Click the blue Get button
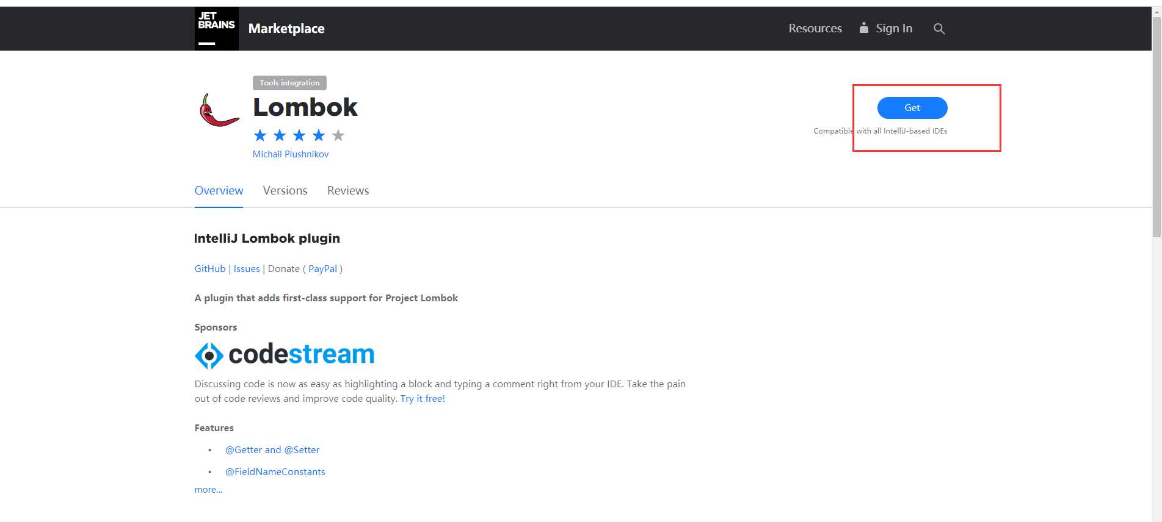 tap(912, 108)
